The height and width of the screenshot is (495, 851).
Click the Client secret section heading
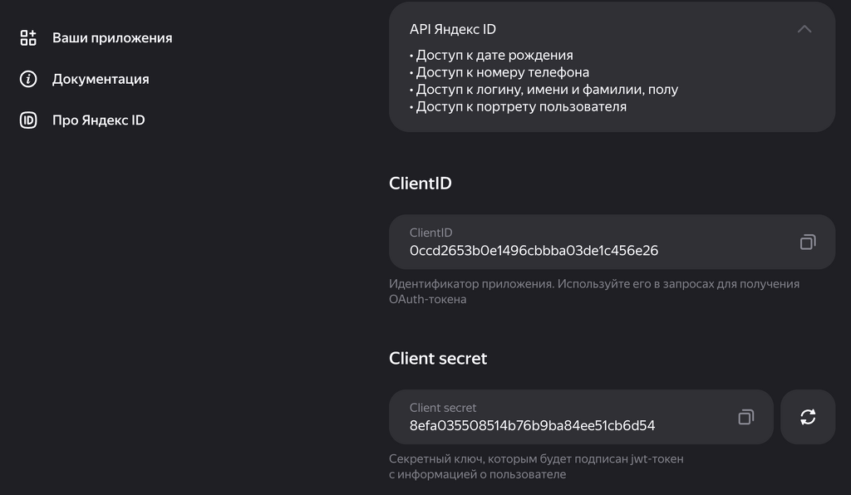(438, 358)
